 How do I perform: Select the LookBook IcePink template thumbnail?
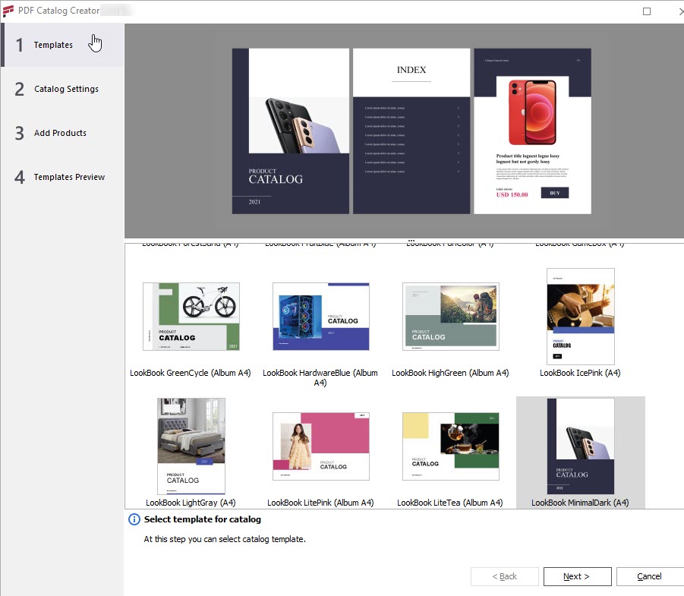point(581,317)
